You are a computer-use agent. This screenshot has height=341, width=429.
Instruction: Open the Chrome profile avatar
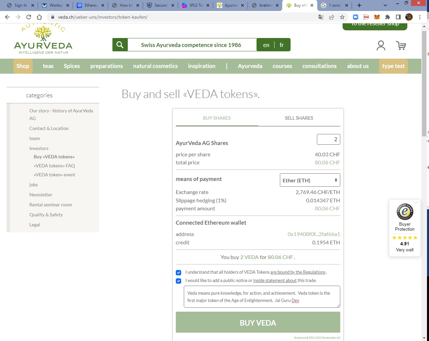tap(409, 17)
